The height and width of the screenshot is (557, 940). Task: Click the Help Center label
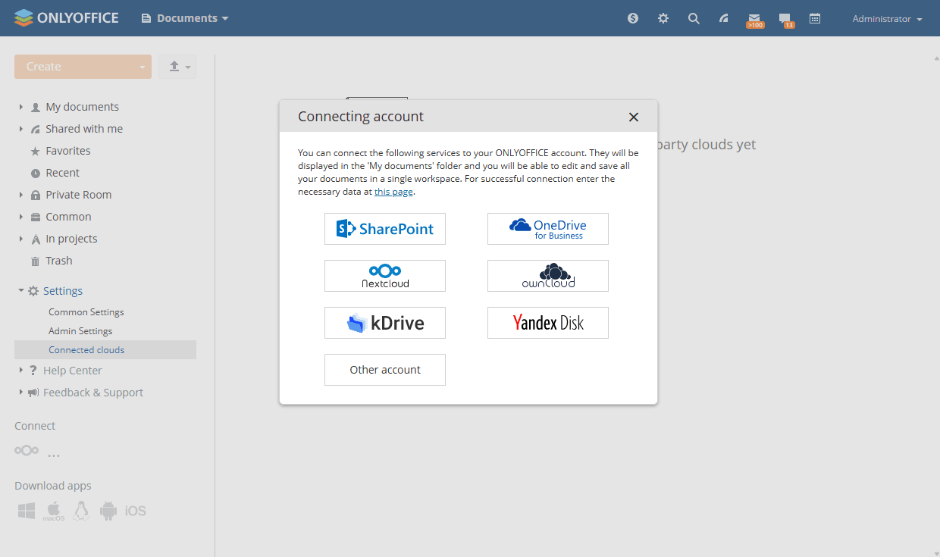tap(73, 371)
